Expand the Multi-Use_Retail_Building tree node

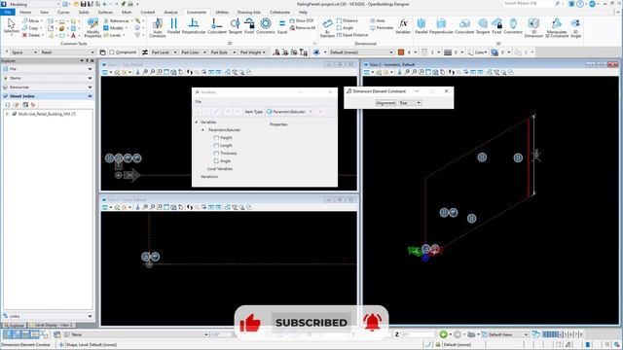[7, 114]
